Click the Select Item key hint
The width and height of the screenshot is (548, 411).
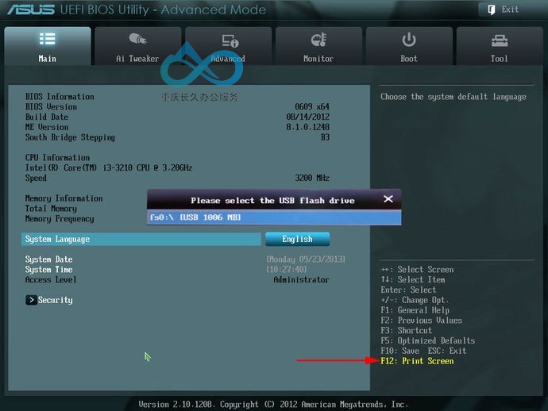pyautogui.click(x=413, y=280)
